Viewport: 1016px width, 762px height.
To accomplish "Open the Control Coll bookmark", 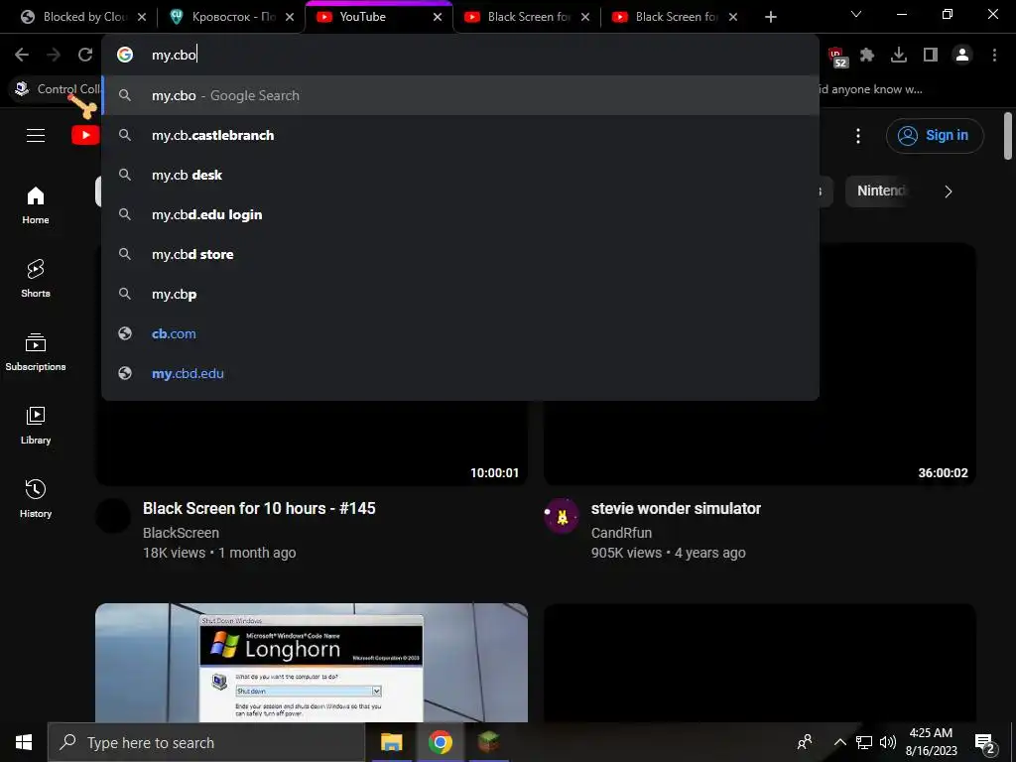I will point(57,89).
